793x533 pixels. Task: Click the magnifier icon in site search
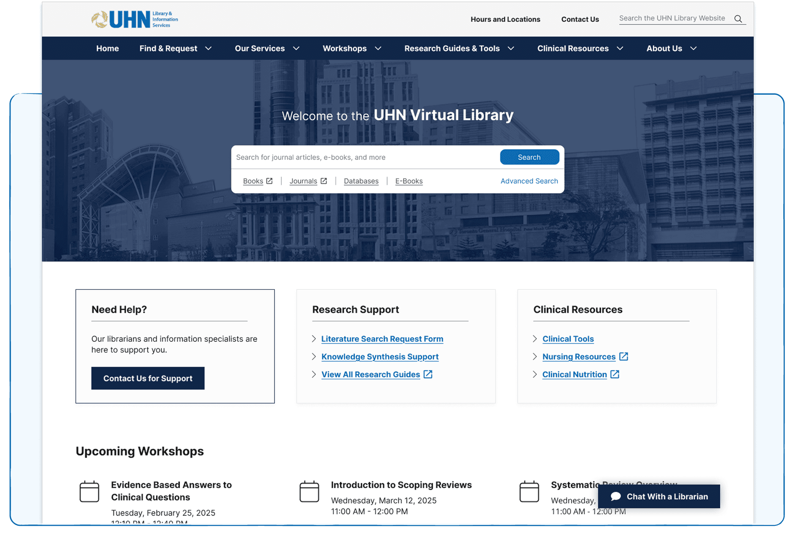[x=738, y=19]
